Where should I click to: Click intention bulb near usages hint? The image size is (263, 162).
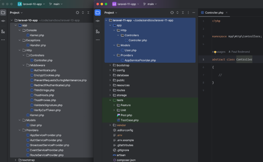click(x=215, y=52)
